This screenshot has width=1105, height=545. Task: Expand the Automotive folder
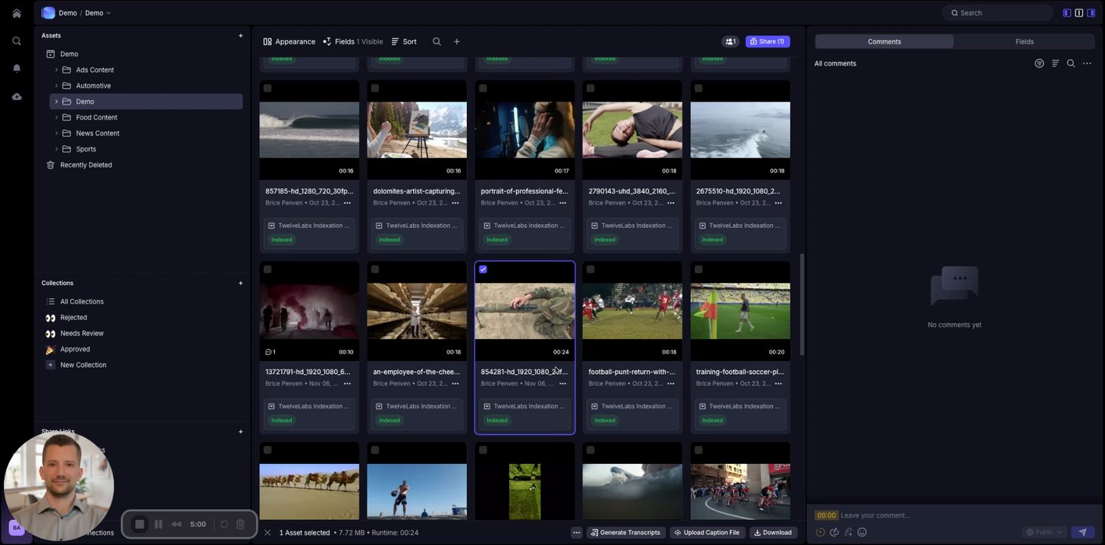(x=56, y=86)
